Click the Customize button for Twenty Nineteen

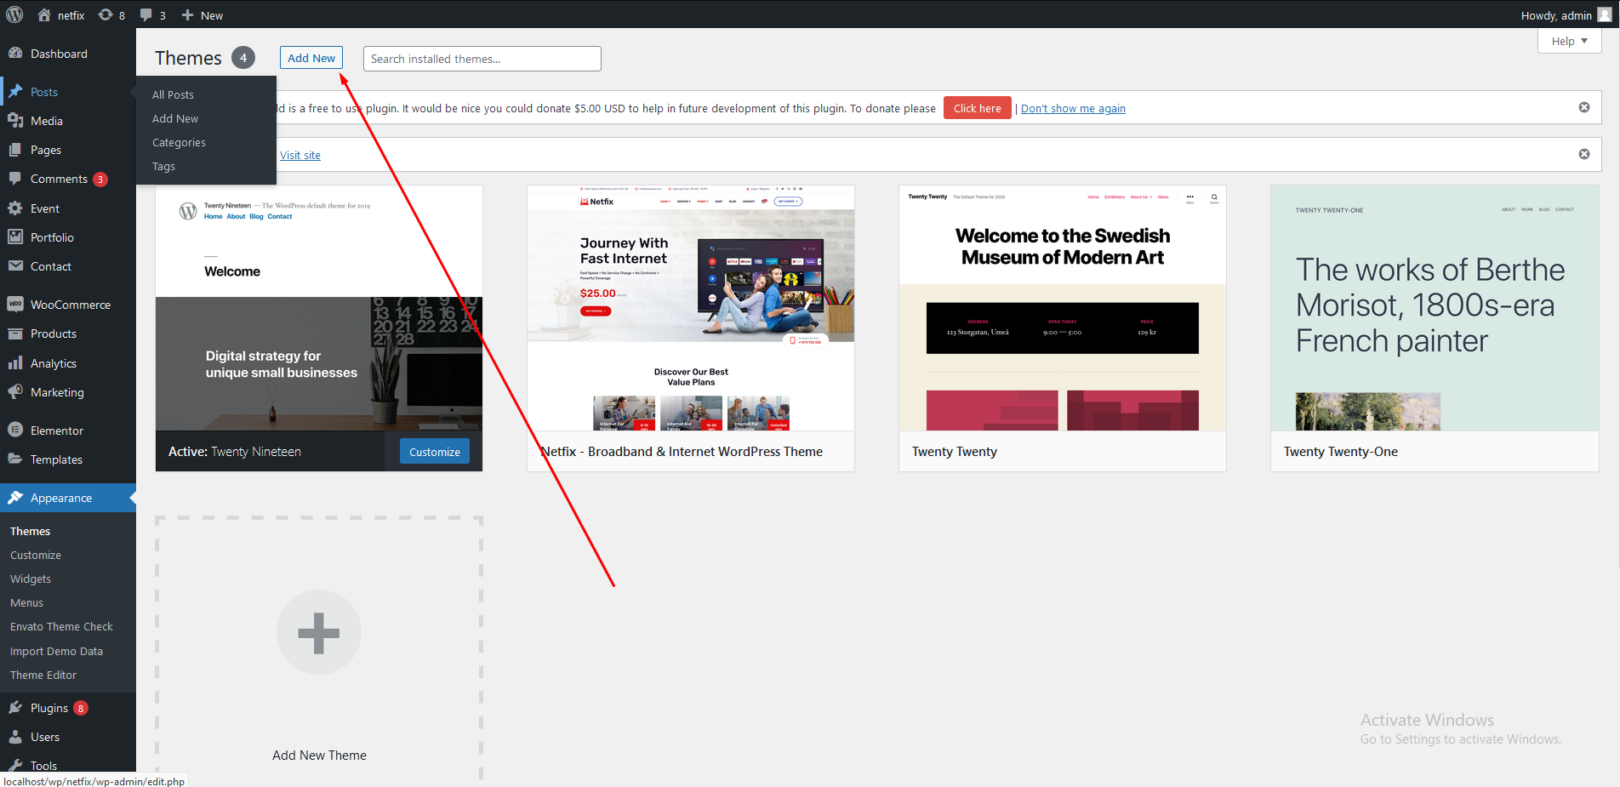pyautogui.click(x=434, y=452)
